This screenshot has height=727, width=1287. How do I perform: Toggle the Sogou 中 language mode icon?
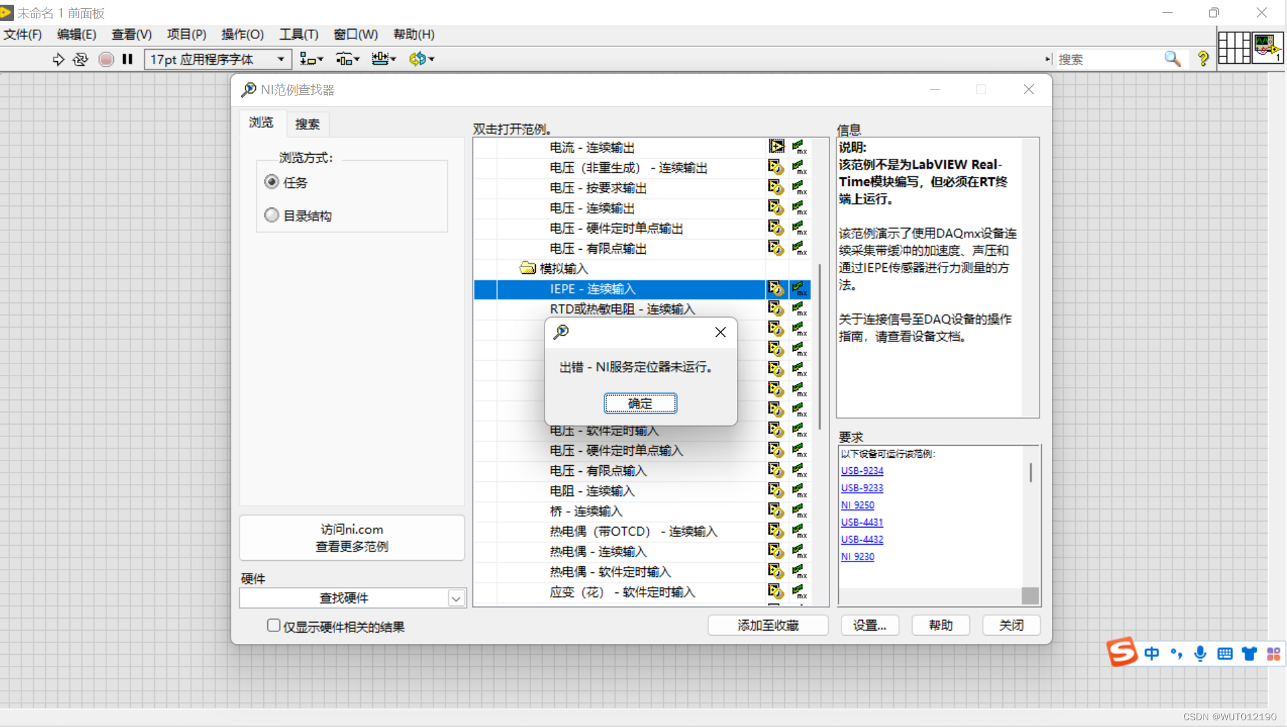(1152, 654)
